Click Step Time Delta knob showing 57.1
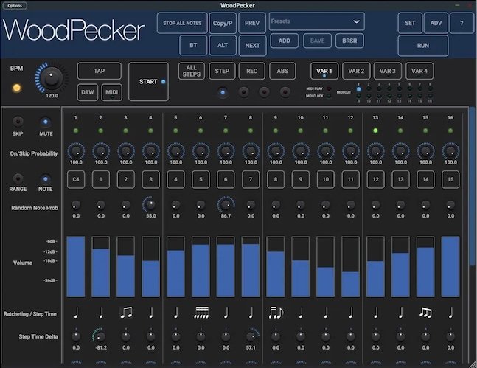 point(251,336)
